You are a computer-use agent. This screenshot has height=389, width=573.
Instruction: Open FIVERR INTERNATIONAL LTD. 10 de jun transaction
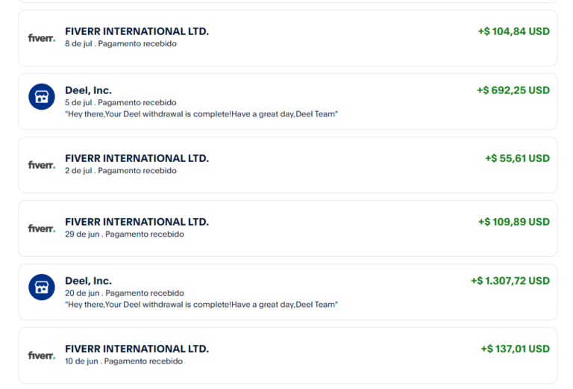tap(288, 355)
